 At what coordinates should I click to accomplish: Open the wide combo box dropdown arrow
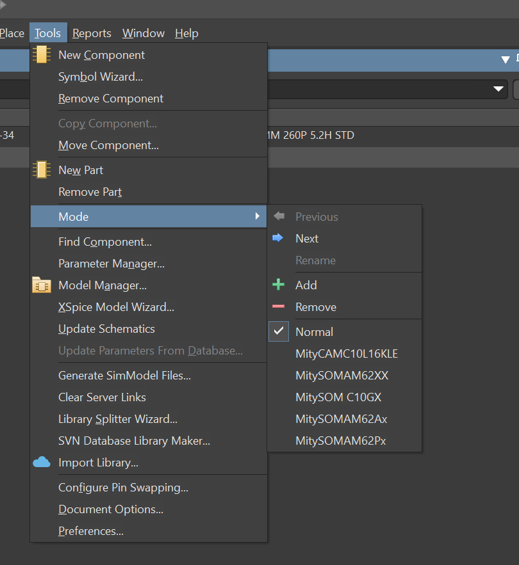click(x=499, y=89)
